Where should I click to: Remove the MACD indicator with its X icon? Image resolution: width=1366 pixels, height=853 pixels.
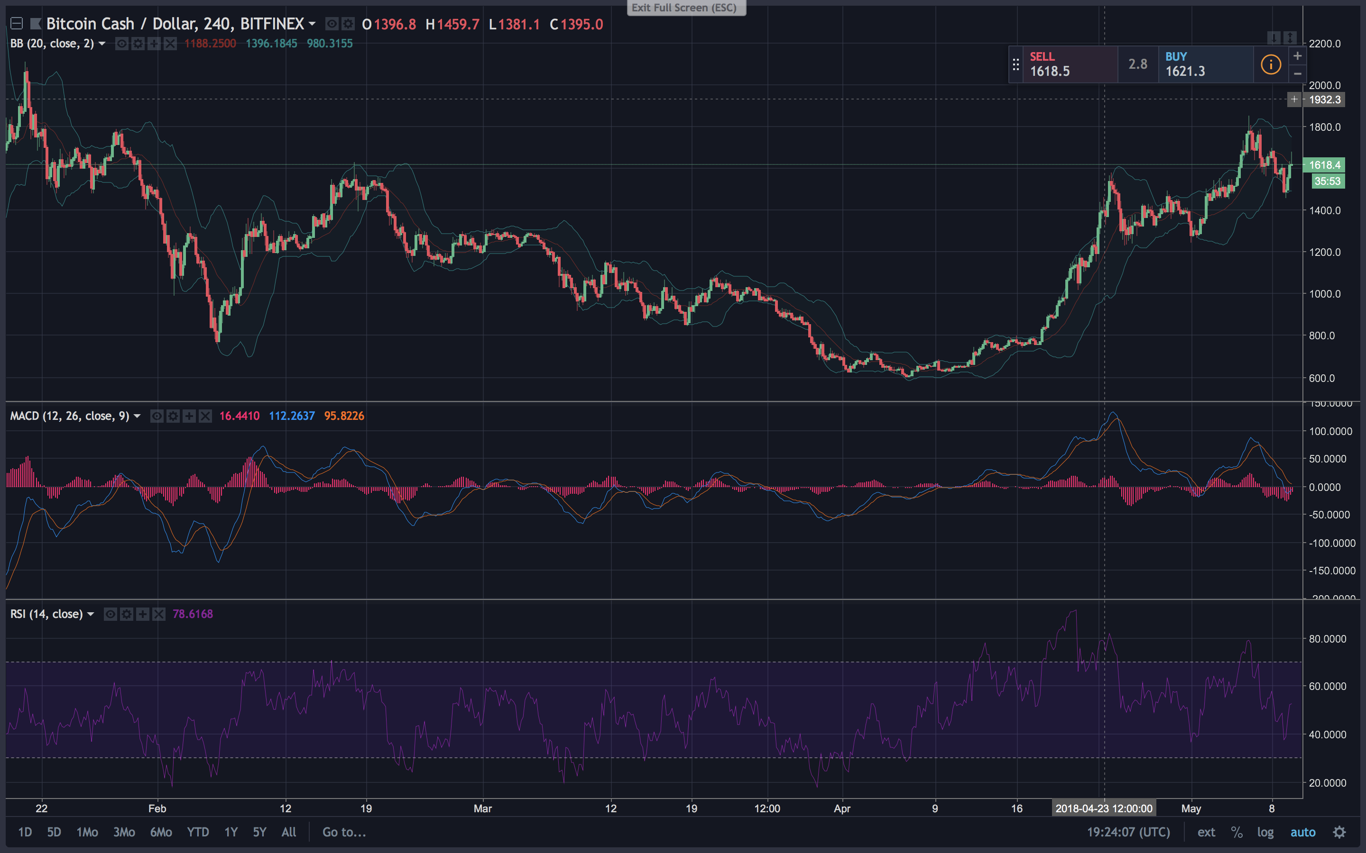[205, 416]
